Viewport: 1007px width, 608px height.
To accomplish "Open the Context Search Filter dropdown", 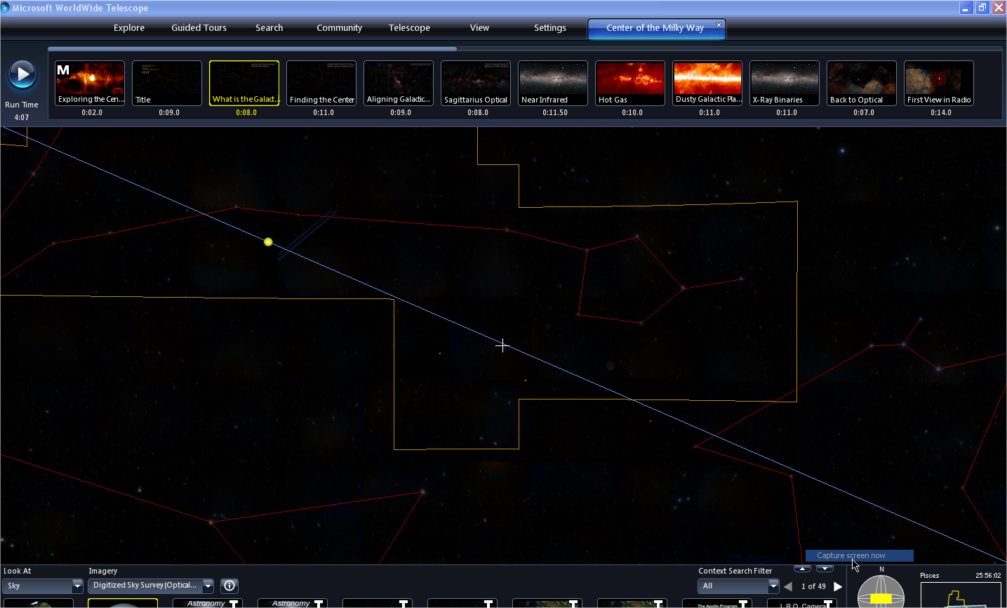I will (x=738, y=586).
